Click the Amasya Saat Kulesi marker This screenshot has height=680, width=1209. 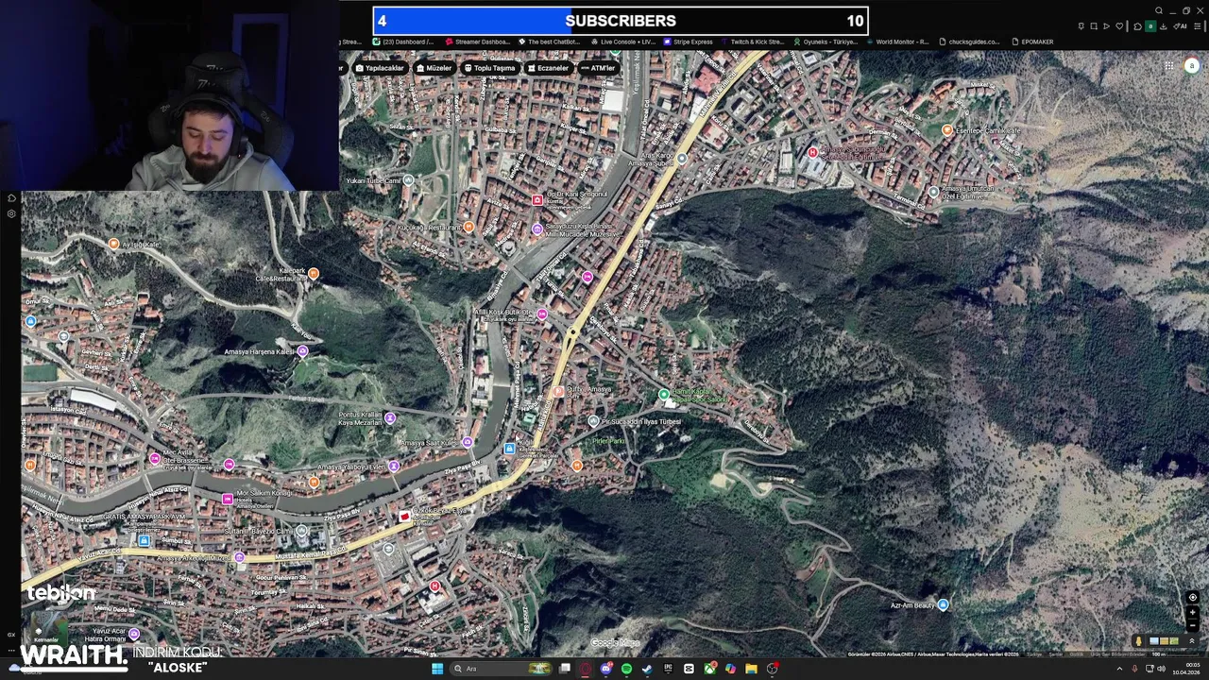[467, 442]
